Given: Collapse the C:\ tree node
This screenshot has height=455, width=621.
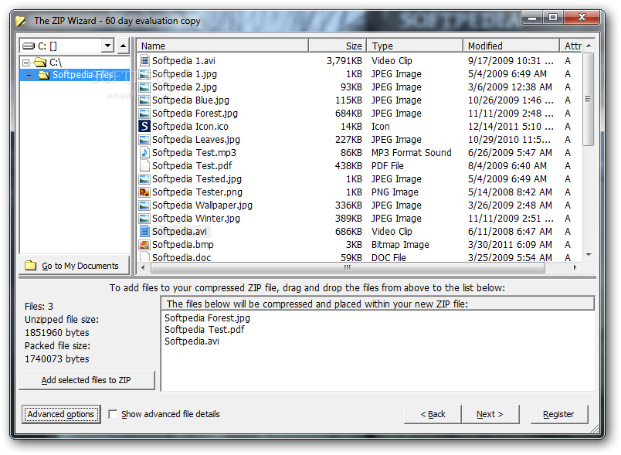Looking at the screenshot, I should coord(25,63).
